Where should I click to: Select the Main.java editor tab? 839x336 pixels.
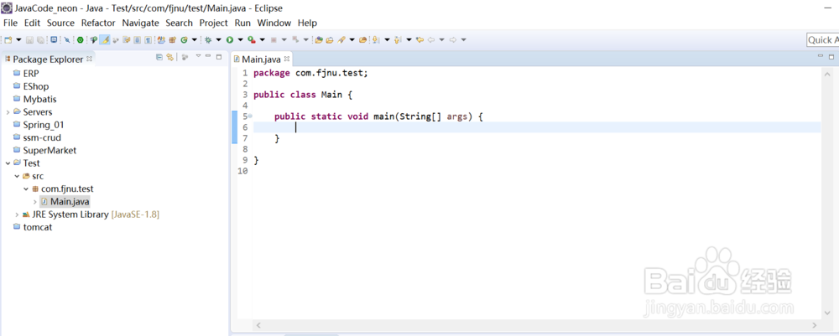(261, 59)
